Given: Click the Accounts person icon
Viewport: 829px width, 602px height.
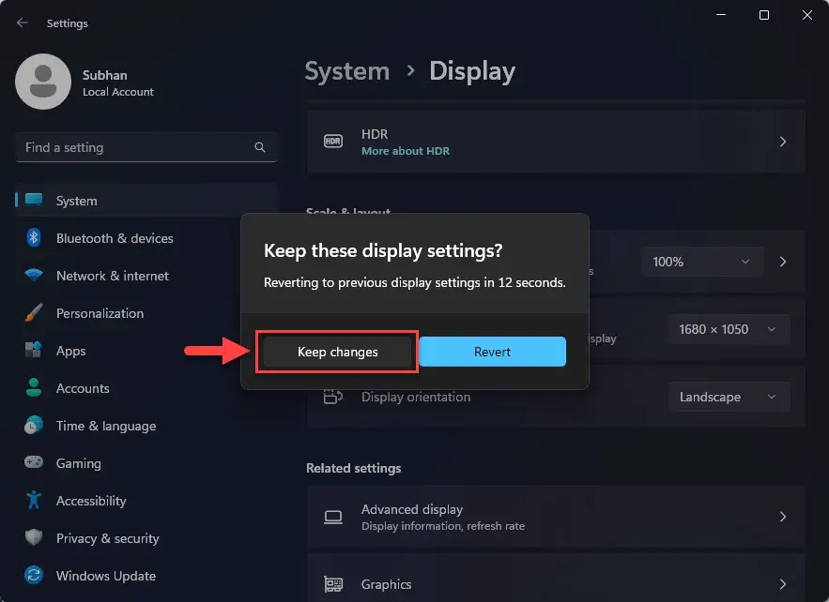Looking at the screenshot, I should pos(34,387).
